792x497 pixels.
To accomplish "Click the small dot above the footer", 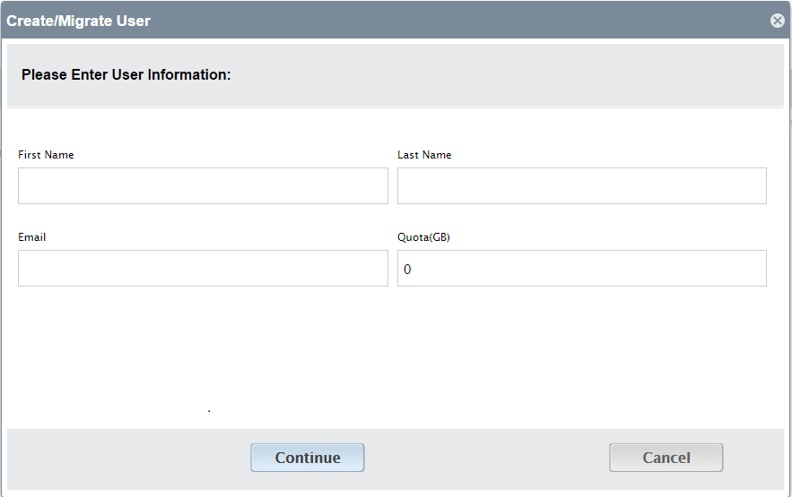I will (209, 411).
